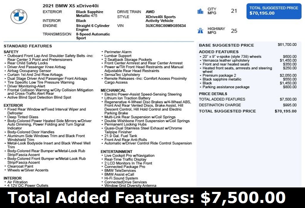
Task: Click the Safety section heading
Action: coord(11,52)
